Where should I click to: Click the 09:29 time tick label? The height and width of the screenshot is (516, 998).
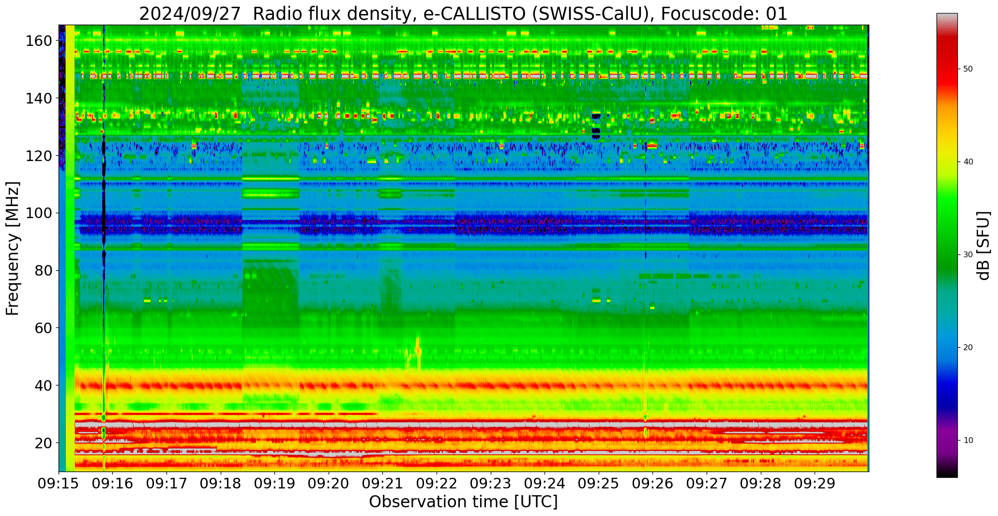coord(815,483)
